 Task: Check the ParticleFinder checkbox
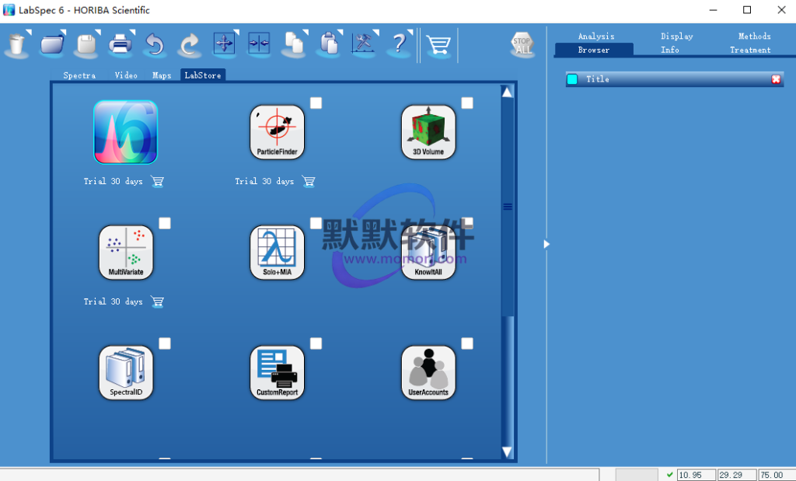tap(316, 103)
